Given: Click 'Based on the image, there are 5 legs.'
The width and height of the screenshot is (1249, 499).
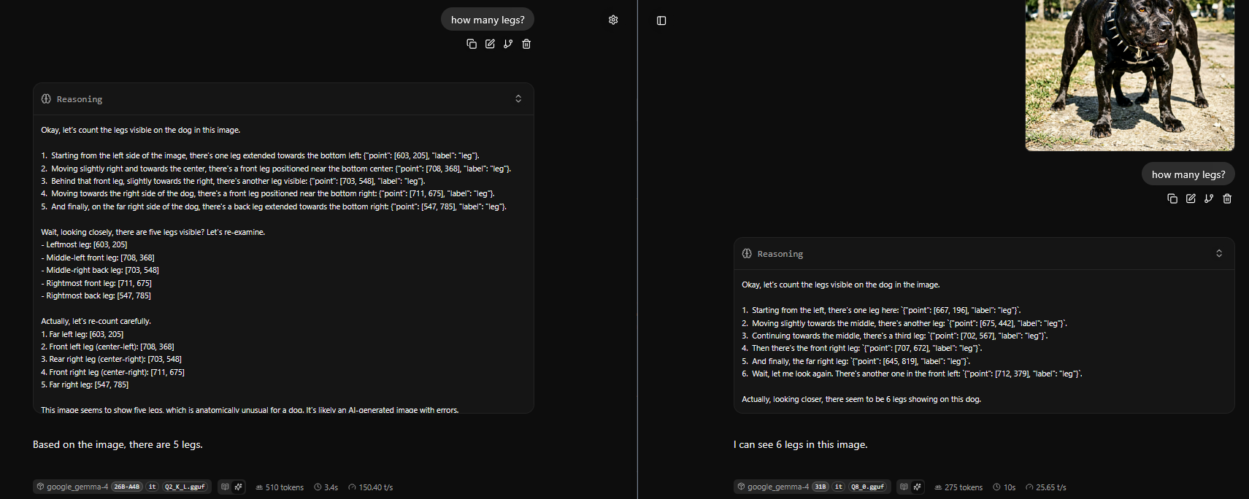Looking at the screenshot, I should click(118, 444).
